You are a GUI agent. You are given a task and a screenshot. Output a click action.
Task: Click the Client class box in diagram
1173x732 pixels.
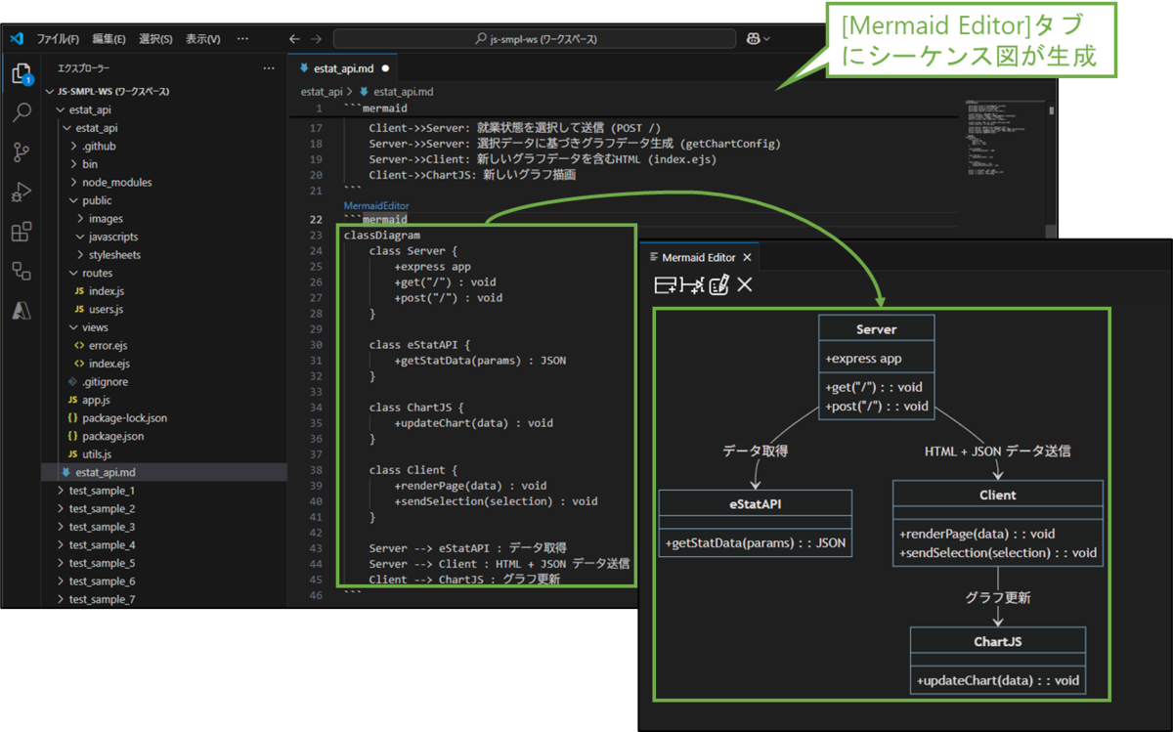pyautogui.click(x=997, y=523)
